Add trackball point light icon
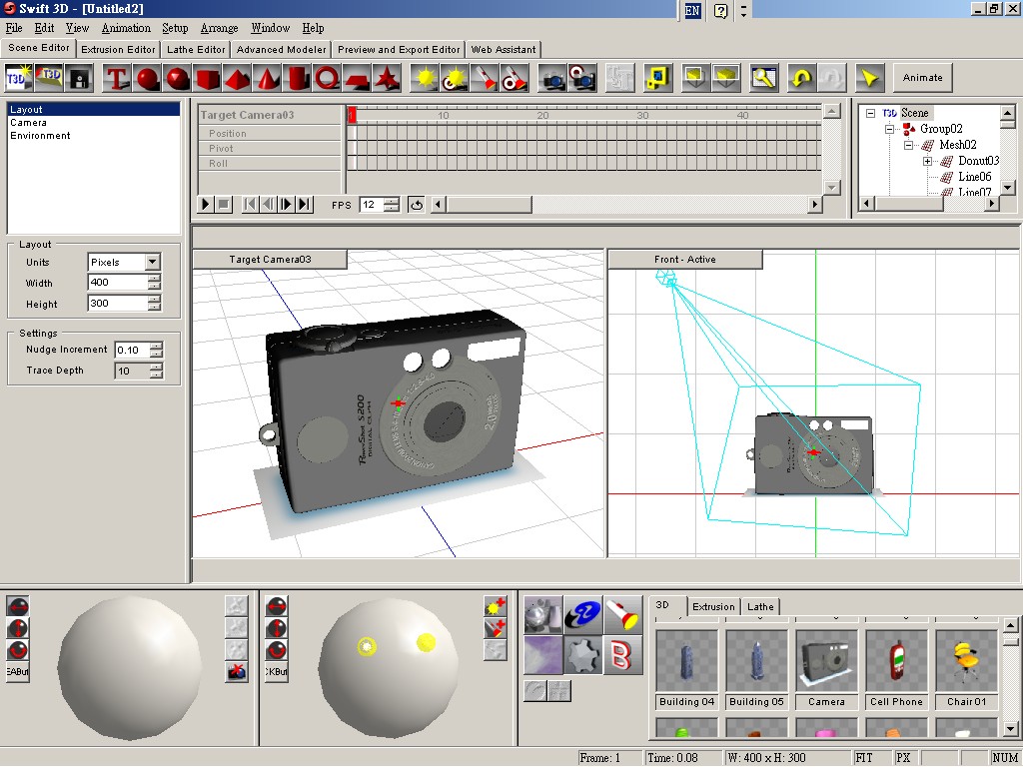The image size is (1023, 767). [x=496, y=607]
